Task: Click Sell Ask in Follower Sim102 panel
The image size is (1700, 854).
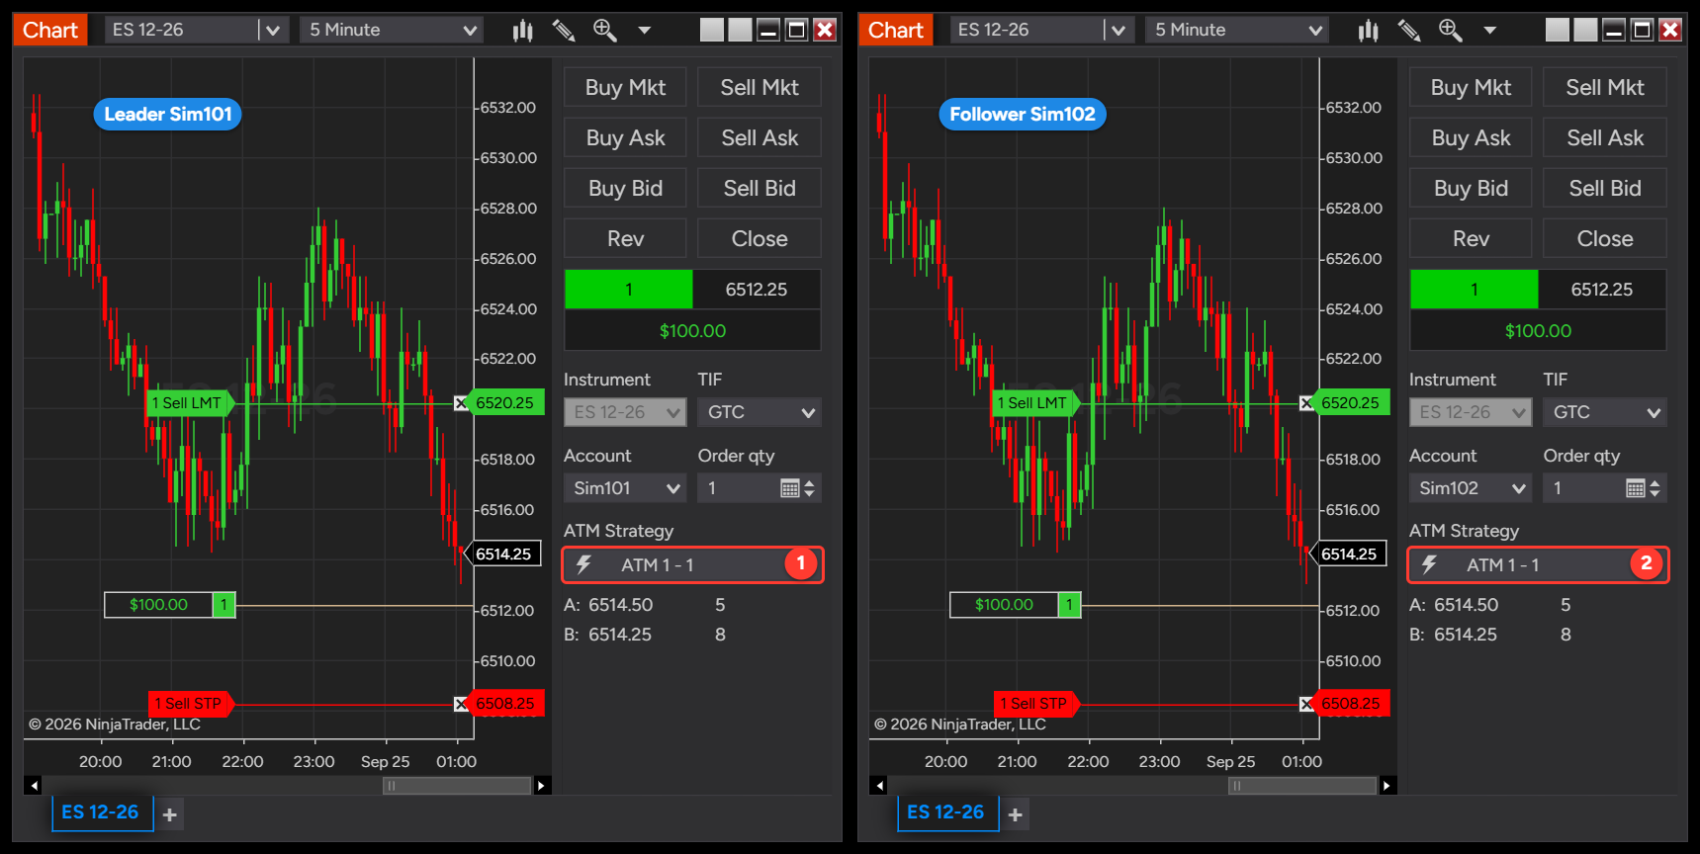Action: click(x=1605, y=138)
